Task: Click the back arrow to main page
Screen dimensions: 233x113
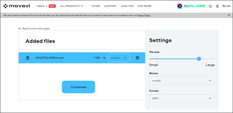Action: click(x=20, y=28)
